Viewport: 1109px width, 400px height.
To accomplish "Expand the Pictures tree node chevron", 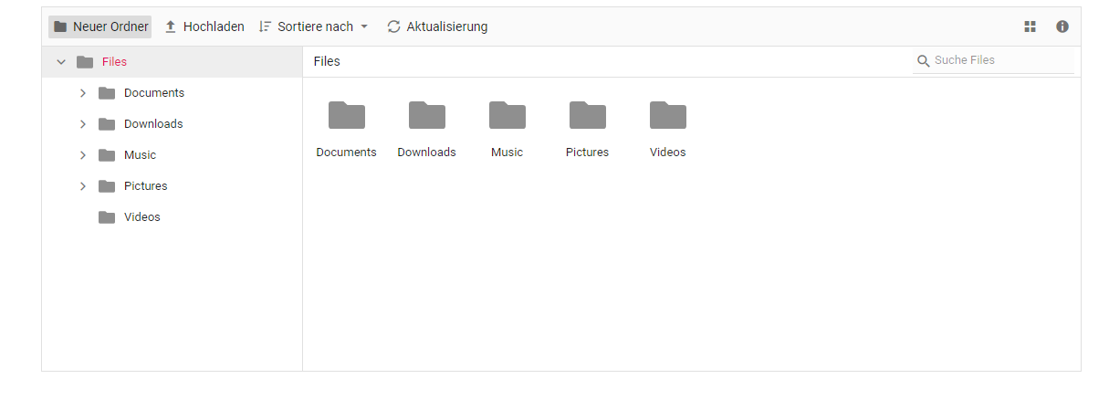I will (x=83, y=186).
